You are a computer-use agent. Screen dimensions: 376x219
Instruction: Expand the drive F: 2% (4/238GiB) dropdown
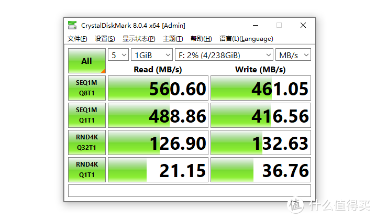pos(224,55)
